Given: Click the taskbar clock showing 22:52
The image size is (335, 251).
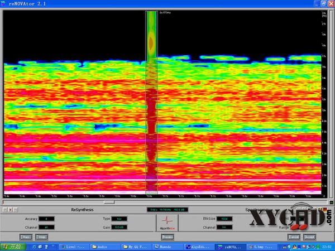Looking at the screenshot, I should [x=327, y=247].
